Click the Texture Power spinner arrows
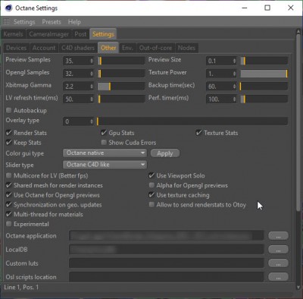This screenshot has height=299, width=303. [x=235, y=74]
